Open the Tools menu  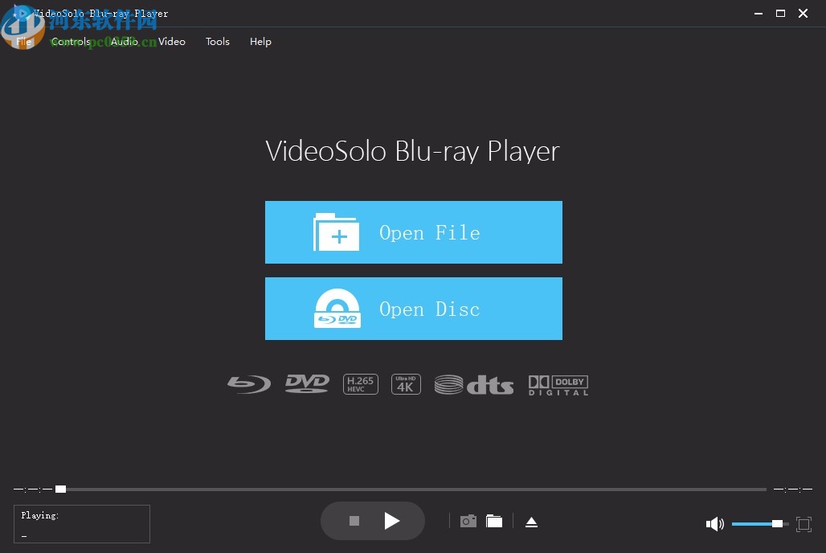(x=217, y=41)
